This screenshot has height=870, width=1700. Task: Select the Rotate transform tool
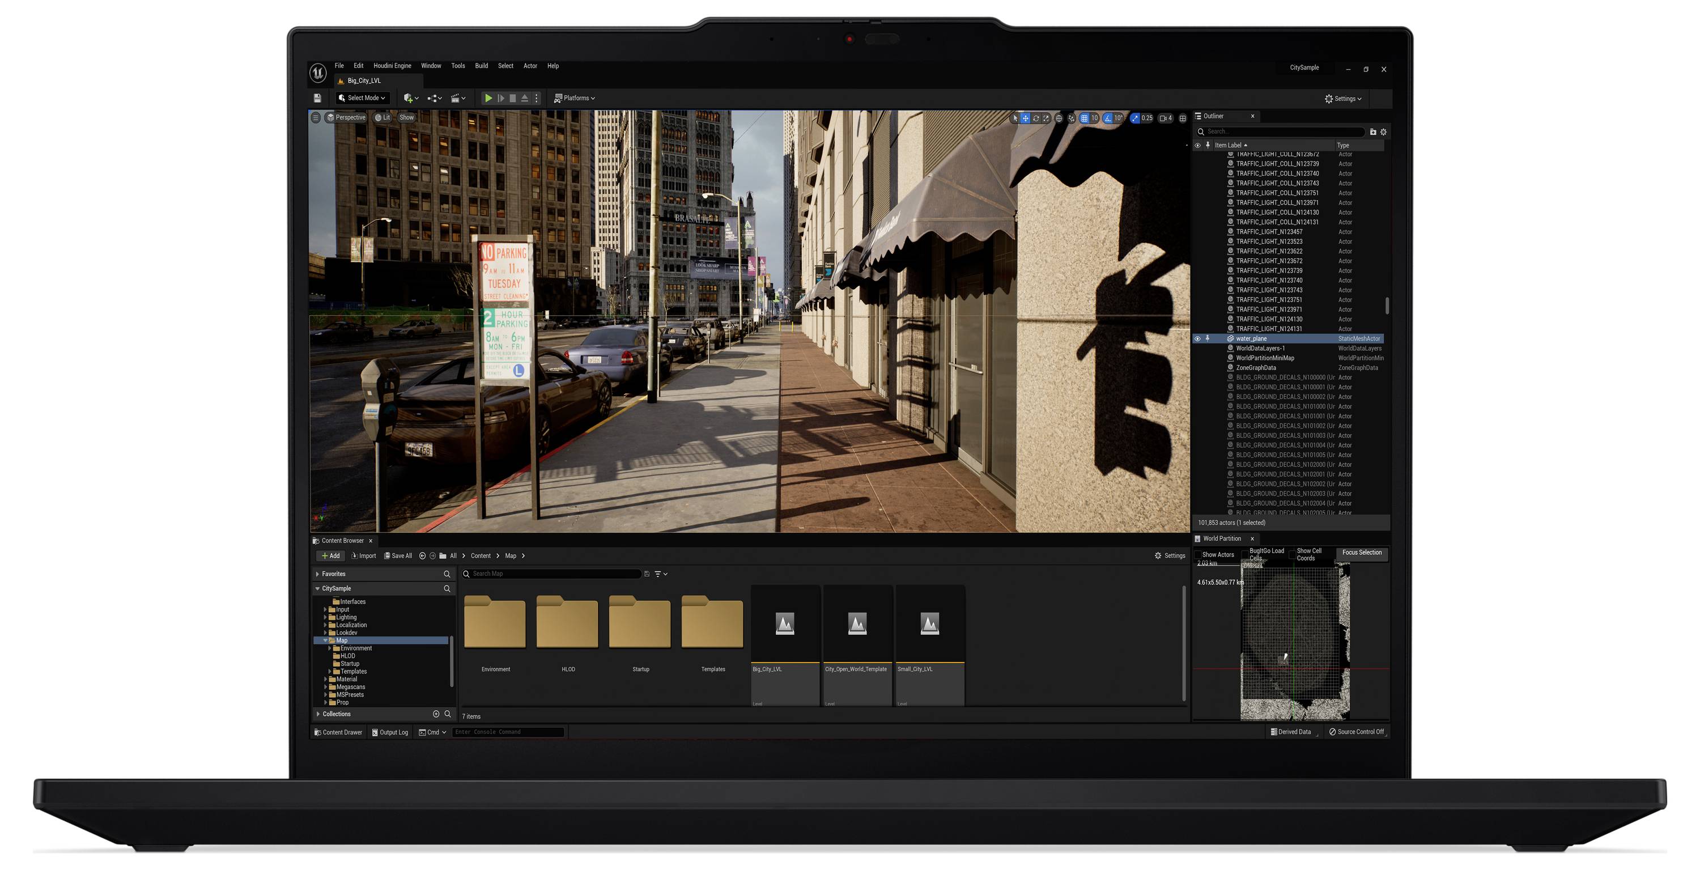tap(1037, 119)
